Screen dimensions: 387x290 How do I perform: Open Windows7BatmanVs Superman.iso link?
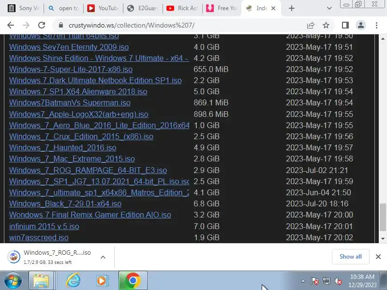[70, 102]
